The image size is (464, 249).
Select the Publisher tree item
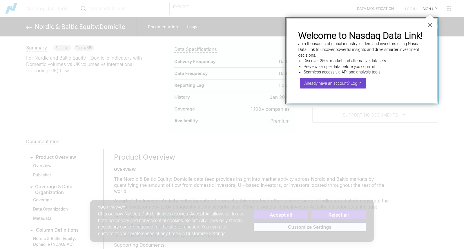click(42, 175)
